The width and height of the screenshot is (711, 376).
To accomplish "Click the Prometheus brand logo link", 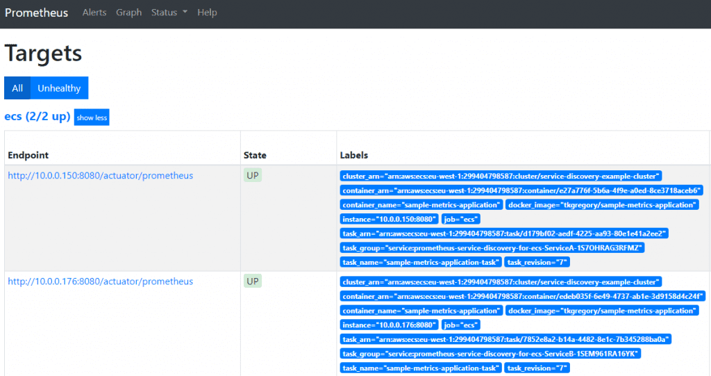I will point(37,13).
